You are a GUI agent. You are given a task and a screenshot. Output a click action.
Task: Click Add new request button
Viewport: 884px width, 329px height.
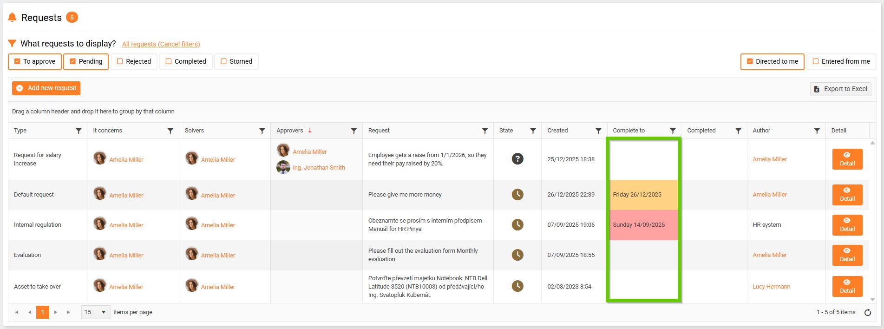point(46,88)
